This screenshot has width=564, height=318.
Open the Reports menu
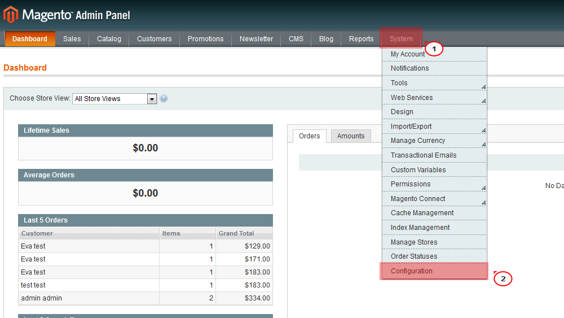(361, 38)
